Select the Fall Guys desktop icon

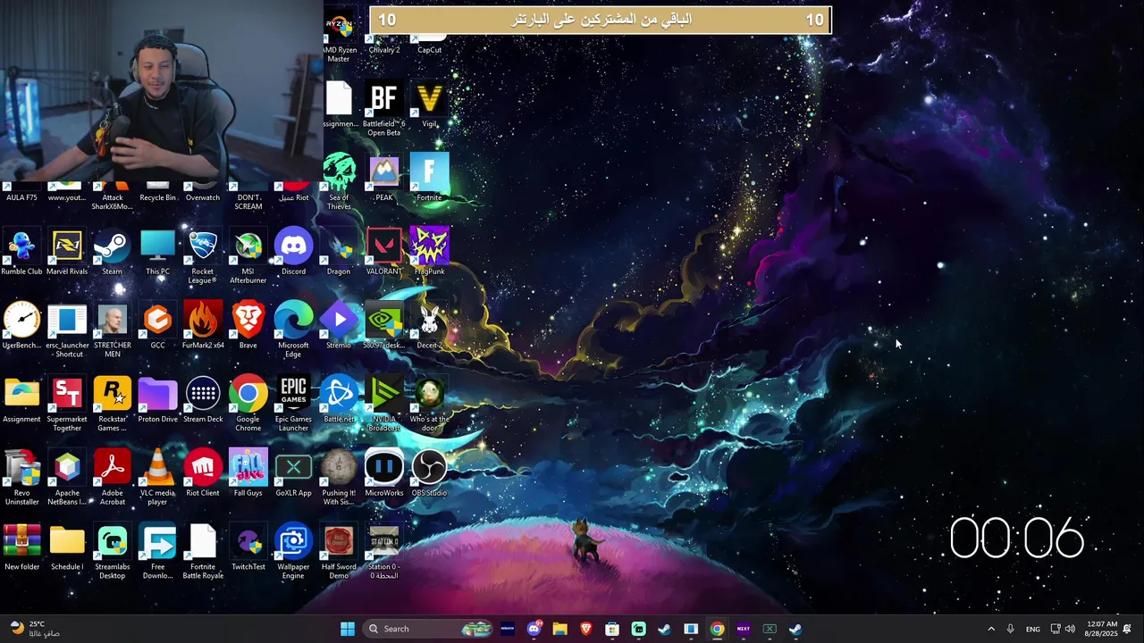coord(248,473)
